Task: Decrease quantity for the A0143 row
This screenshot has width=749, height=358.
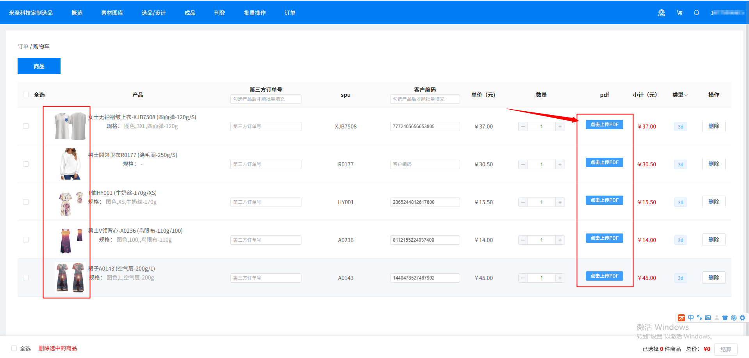Action: coord(523,278)
